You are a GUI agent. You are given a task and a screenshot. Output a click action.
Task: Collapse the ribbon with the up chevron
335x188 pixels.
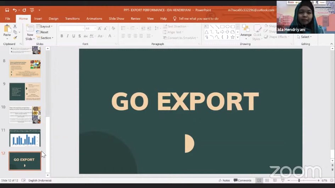(x=331, y=44)
